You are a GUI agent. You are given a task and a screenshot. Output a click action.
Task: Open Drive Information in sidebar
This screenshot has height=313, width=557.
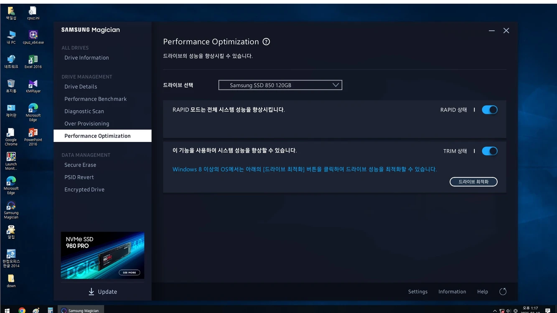coord(86,58)
